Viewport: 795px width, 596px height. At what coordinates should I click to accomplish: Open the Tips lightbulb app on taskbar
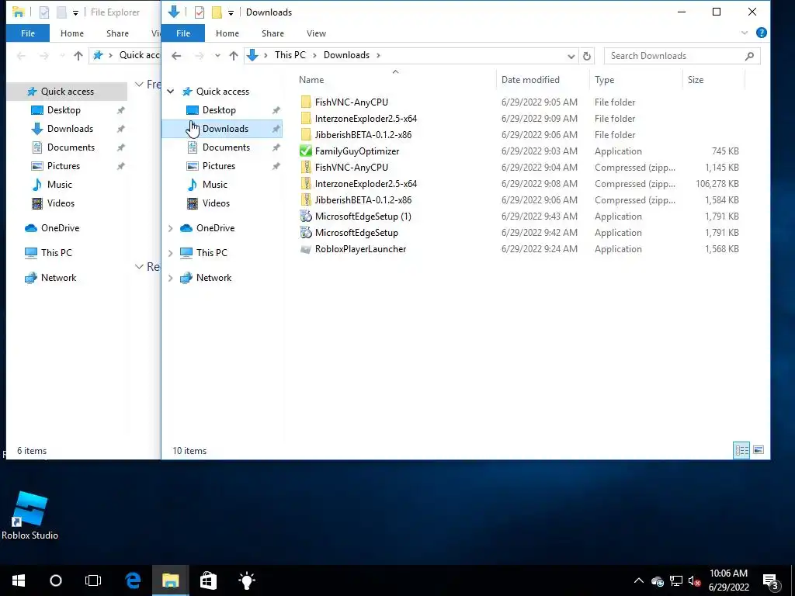point(246,580)
